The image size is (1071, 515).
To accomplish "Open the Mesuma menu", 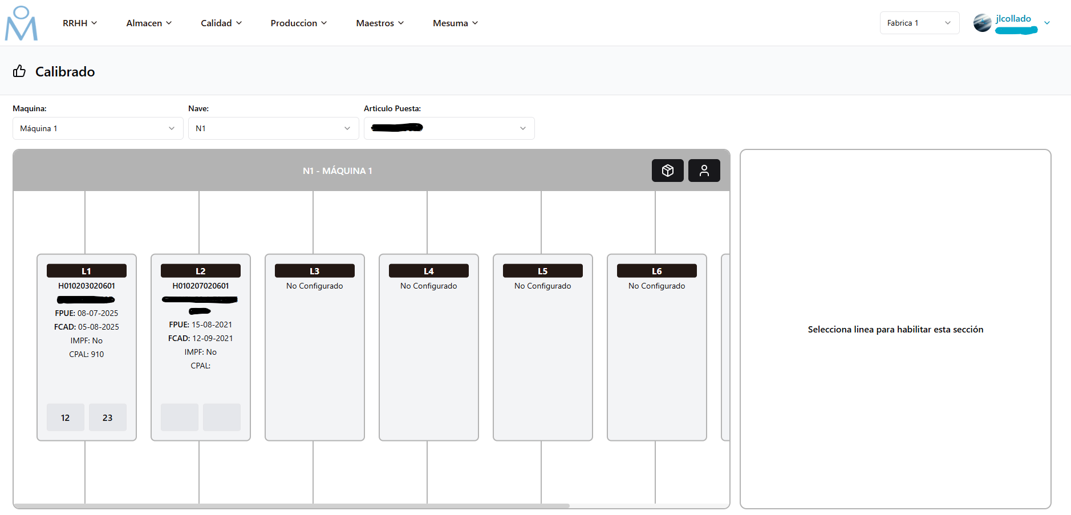I will [455, 23].
